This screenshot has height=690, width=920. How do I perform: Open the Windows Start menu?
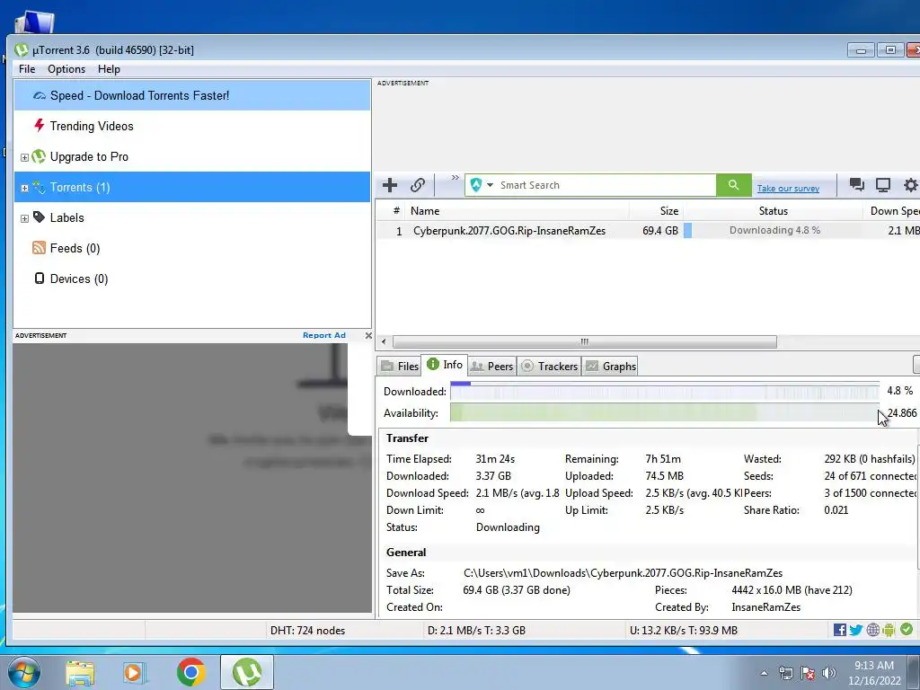tap(24, 672)
